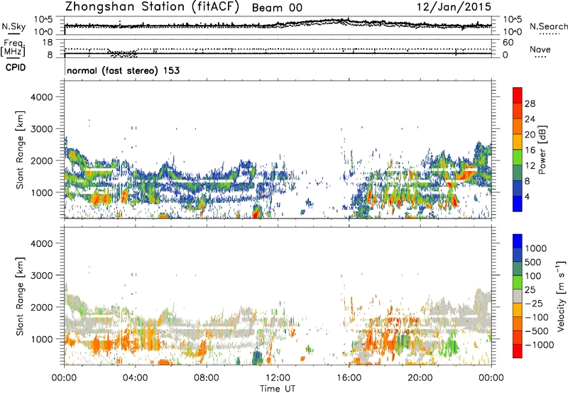This screenshot has width=568, height=393.
Task: Click the −500 label on velocity colorbar
Action: pos(537,331)
